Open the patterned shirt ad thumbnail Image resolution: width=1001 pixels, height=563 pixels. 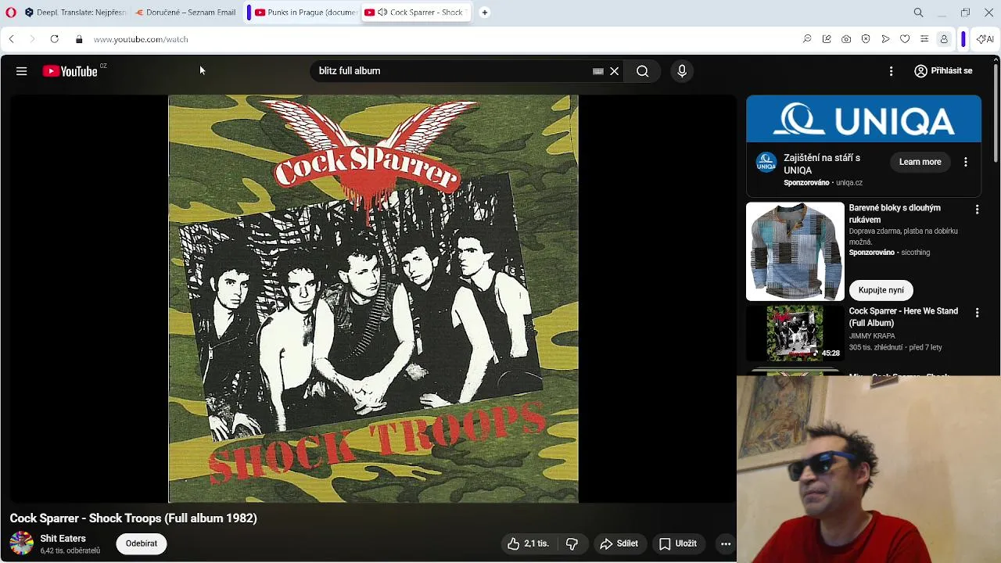pyautogui.click(x=795, y=252)
